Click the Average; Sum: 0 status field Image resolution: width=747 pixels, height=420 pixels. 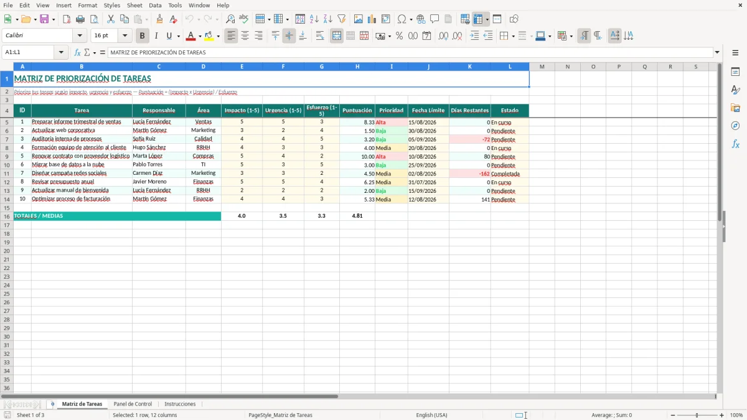pyautogui.click(x=612, y=415)
